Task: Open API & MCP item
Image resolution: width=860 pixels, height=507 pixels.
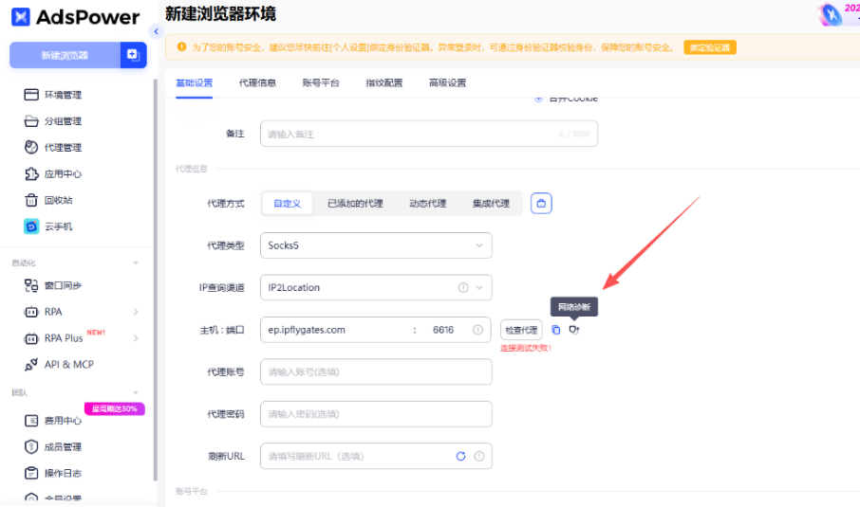Action: point(59,365)
